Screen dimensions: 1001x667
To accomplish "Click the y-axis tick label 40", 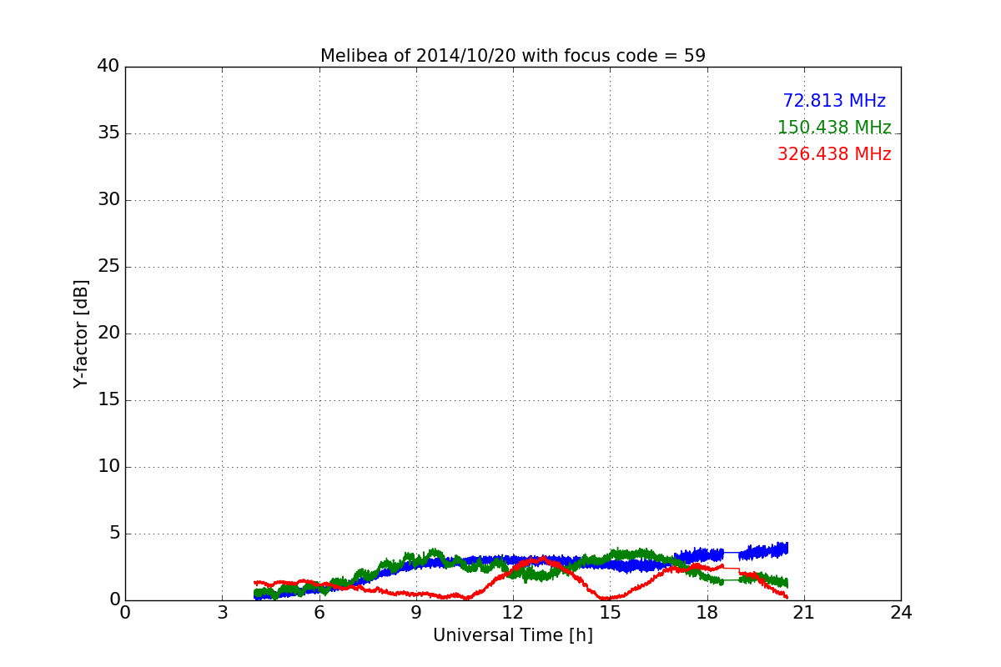I will pyautogui.click(x=108, y=67).
